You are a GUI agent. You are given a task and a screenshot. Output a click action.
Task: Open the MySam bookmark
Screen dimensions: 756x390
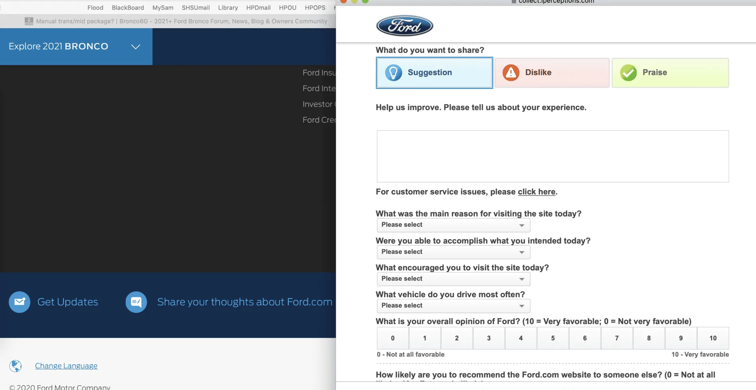pyautogui.click(x=163, y=8)
